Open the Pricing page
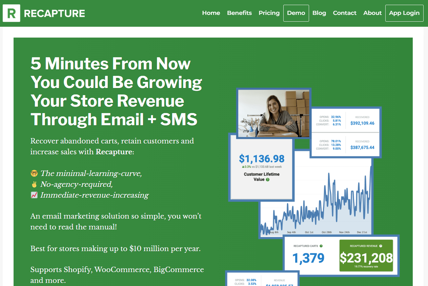The image size is (428, 286). pyautogui.click(x=269, y=13)
